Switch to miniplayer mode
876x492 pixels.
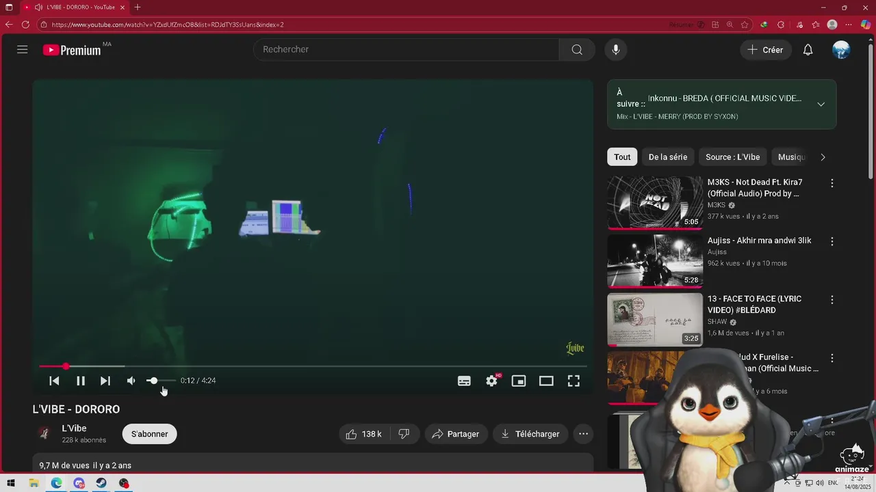coord(519,381)
